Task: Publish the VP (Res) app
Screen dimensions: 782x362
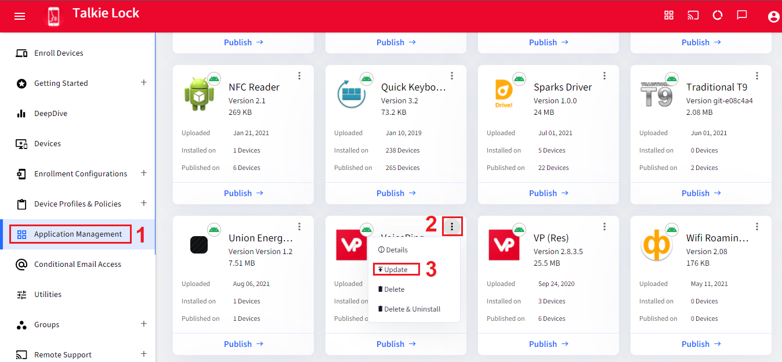Action: pyautogui.click(x=549, y=344)
